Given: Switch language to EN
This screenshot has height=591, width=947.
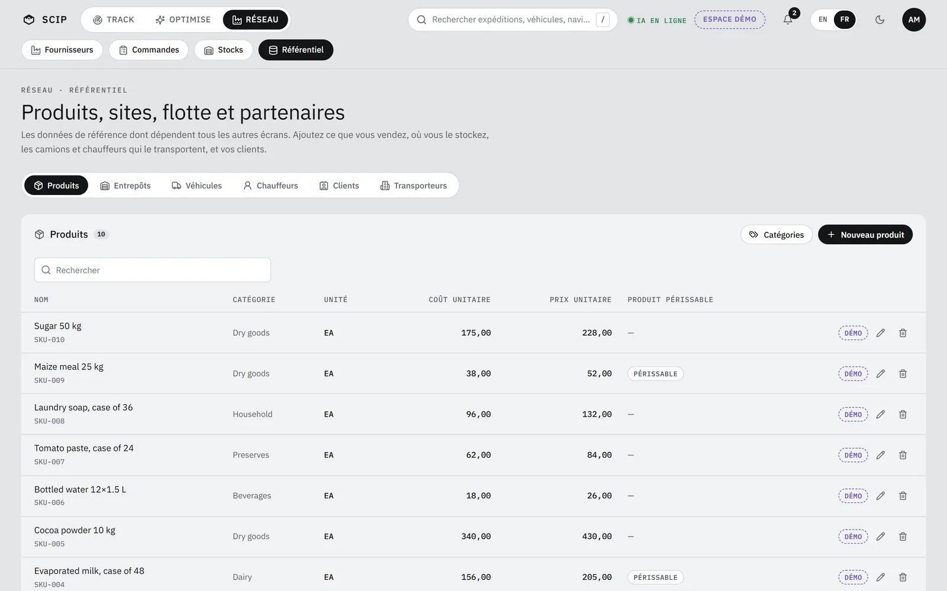Looking at the screenshot, I should pos(823,20).
